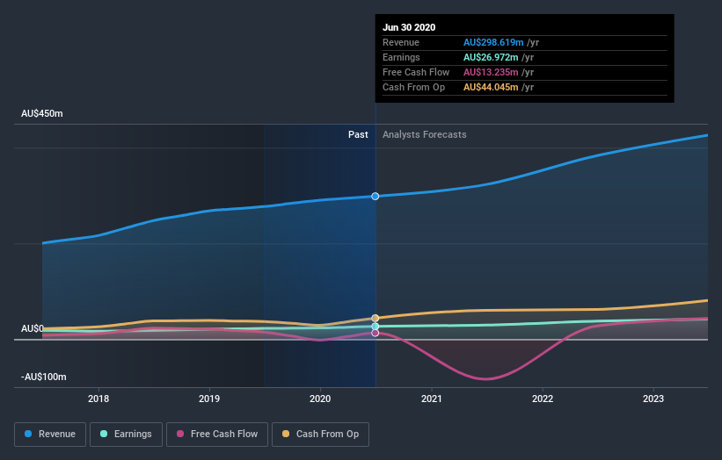
Task: Select the 2019 x-axis label
Action: coord(209,399)
